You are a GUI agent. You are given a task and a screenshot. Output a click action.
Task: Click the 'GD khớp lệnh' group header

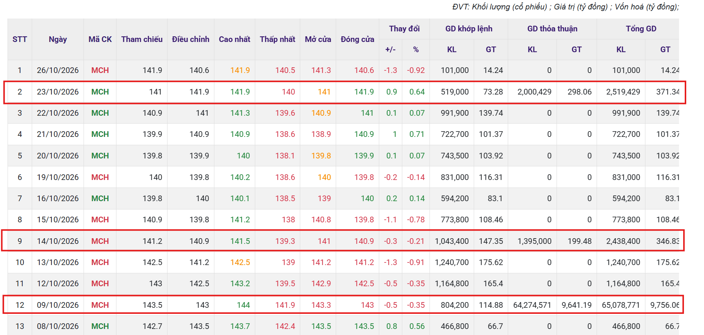tap(469, 29)
